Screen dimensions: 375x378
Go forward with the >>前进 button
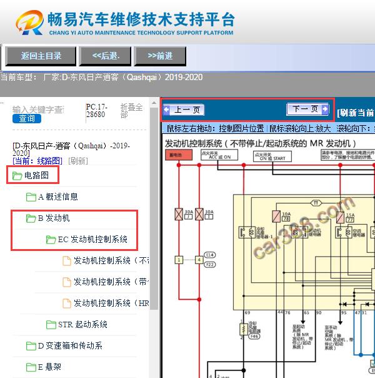(x=160, y=56)
